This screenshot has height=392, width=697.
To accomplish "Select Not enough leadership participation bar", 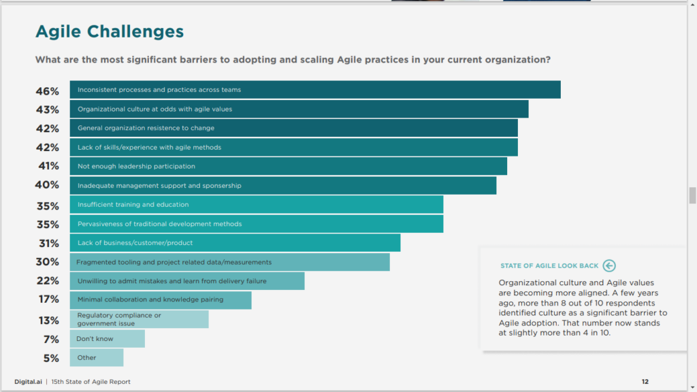I will tap(288, 166).
